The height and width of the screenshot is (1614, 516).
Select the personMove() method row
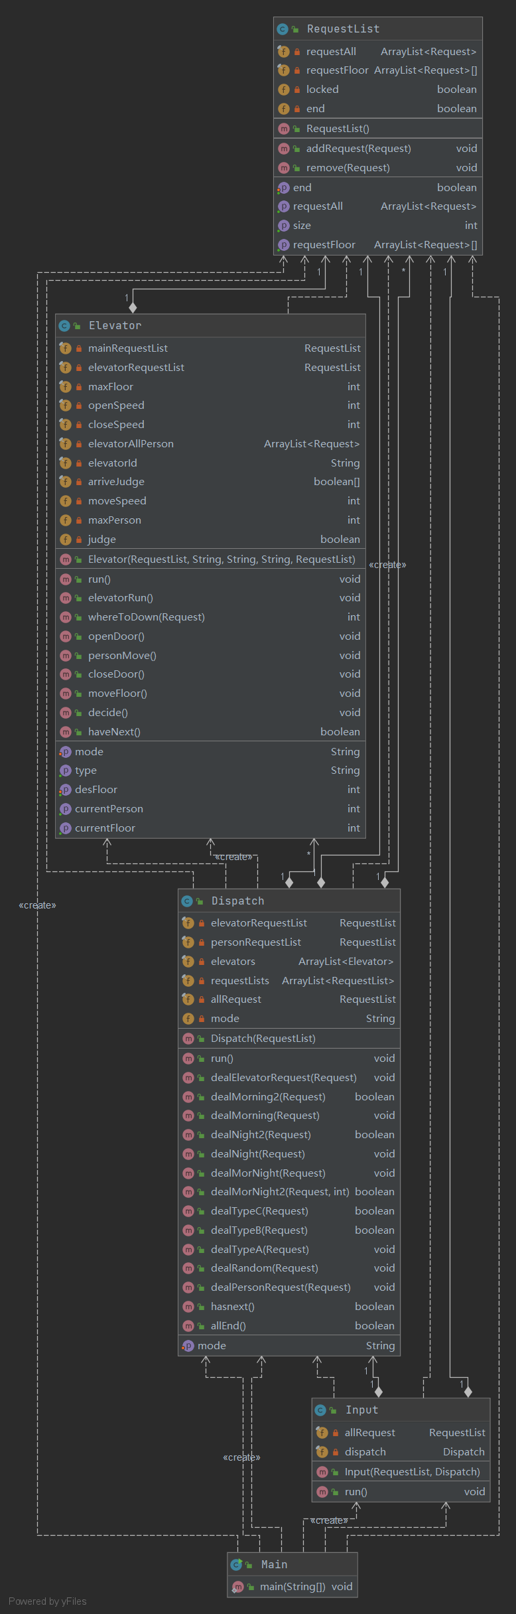click(211, 656)
